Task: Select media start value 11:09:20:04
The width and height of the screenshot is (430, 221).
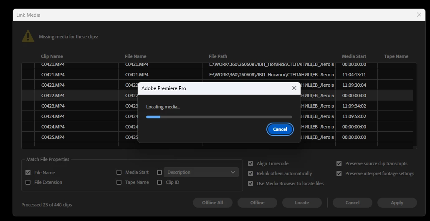Action: pos(354,85)
